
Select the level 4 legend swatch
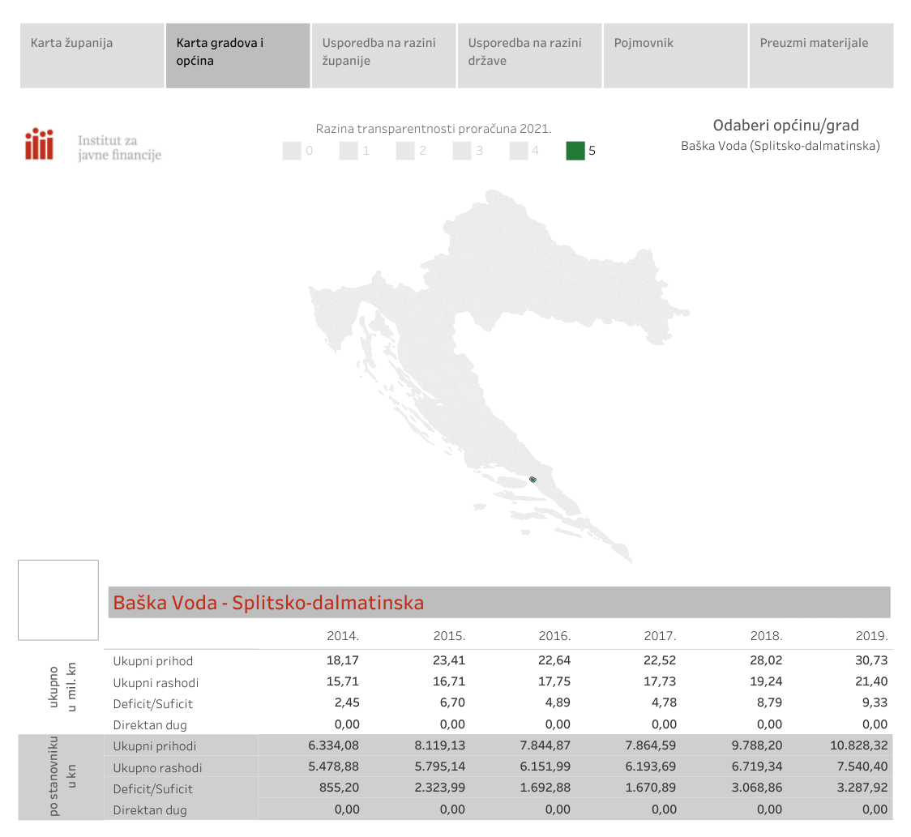pos(519,151)
